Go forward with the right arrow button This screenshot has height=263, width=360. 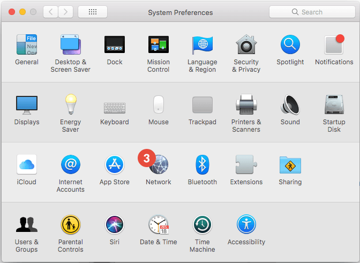pos(66,12)
